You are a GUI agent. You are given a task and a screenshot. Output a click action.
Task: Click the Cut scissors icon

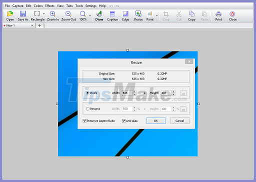179,14
